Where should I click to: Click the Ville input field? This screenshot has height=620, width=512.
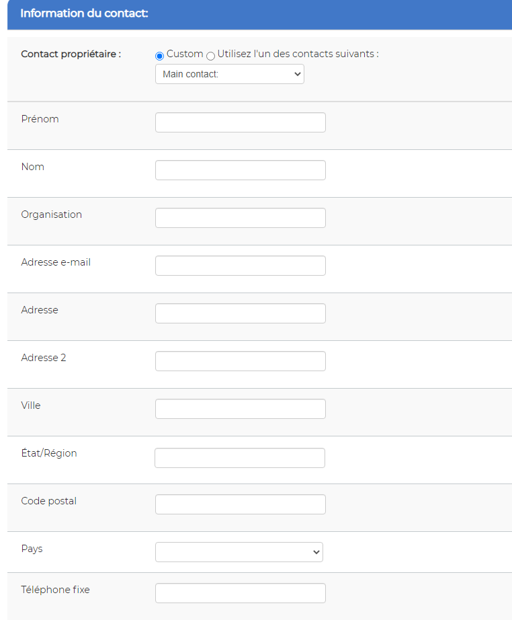coord(240,409)
